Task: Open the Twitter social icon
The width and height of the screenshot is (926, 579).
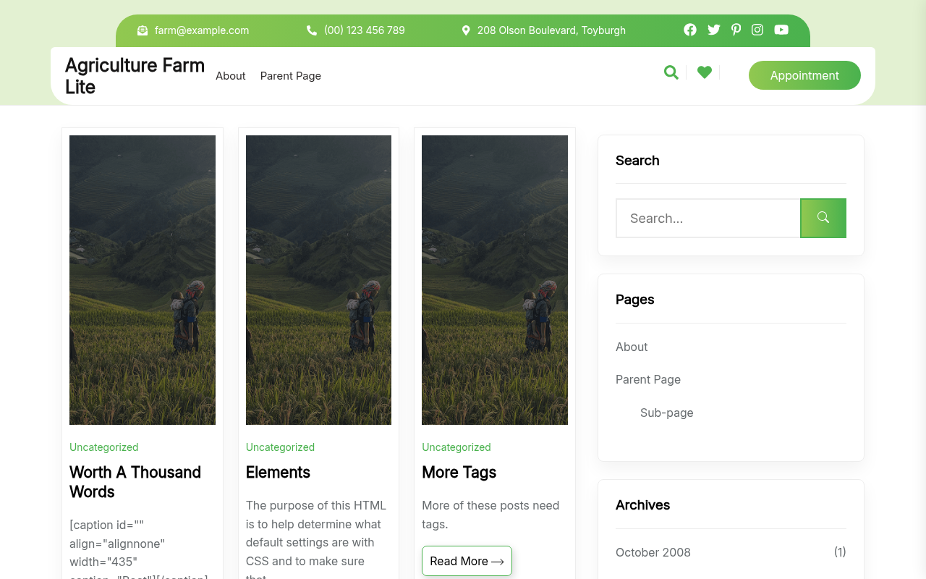Action: coord(714,30)
